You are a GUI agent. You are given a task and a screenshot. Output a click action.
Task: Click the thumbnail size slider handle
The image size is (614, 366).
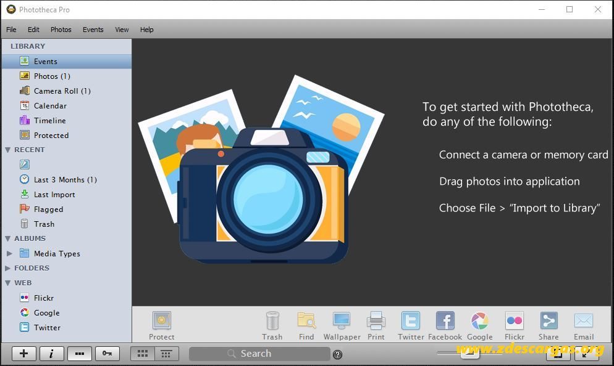[470, 354]
